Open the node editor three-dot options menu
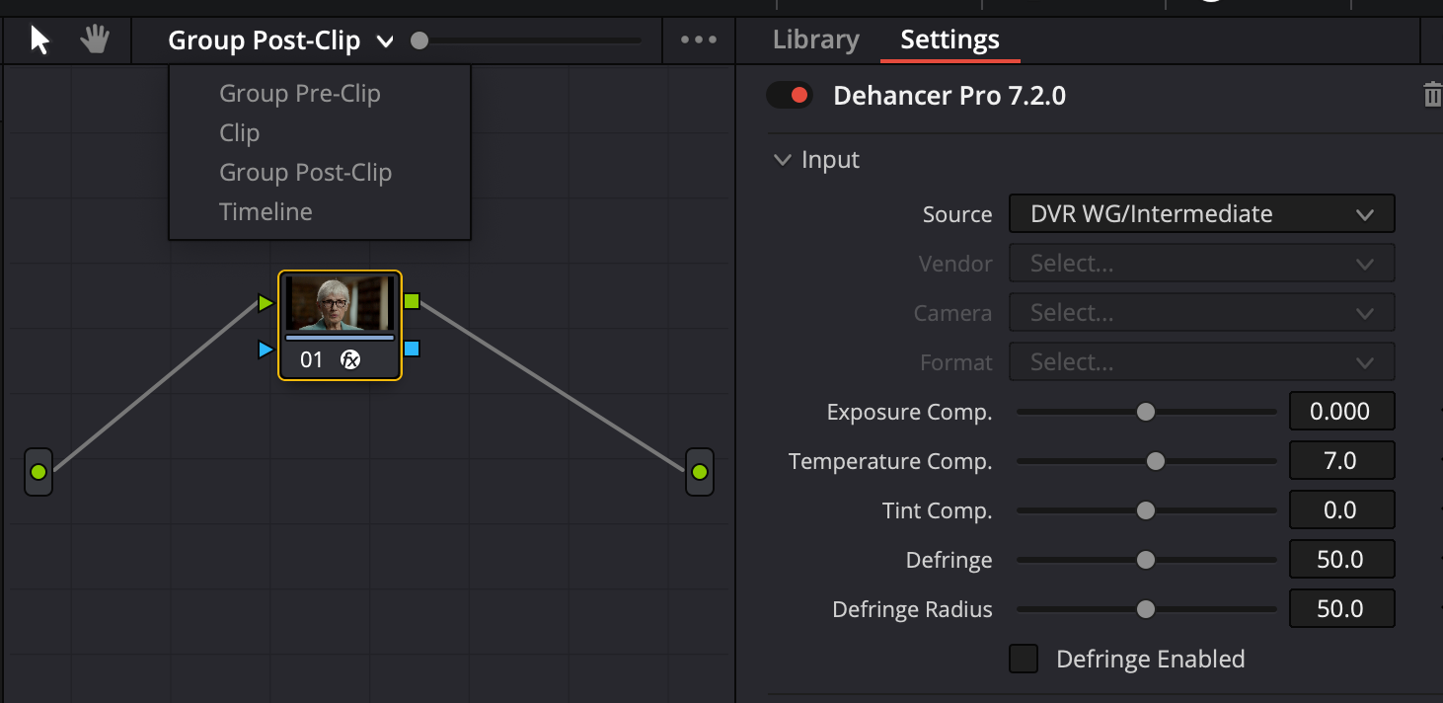 pyautogui.click(x=699, y=40)
